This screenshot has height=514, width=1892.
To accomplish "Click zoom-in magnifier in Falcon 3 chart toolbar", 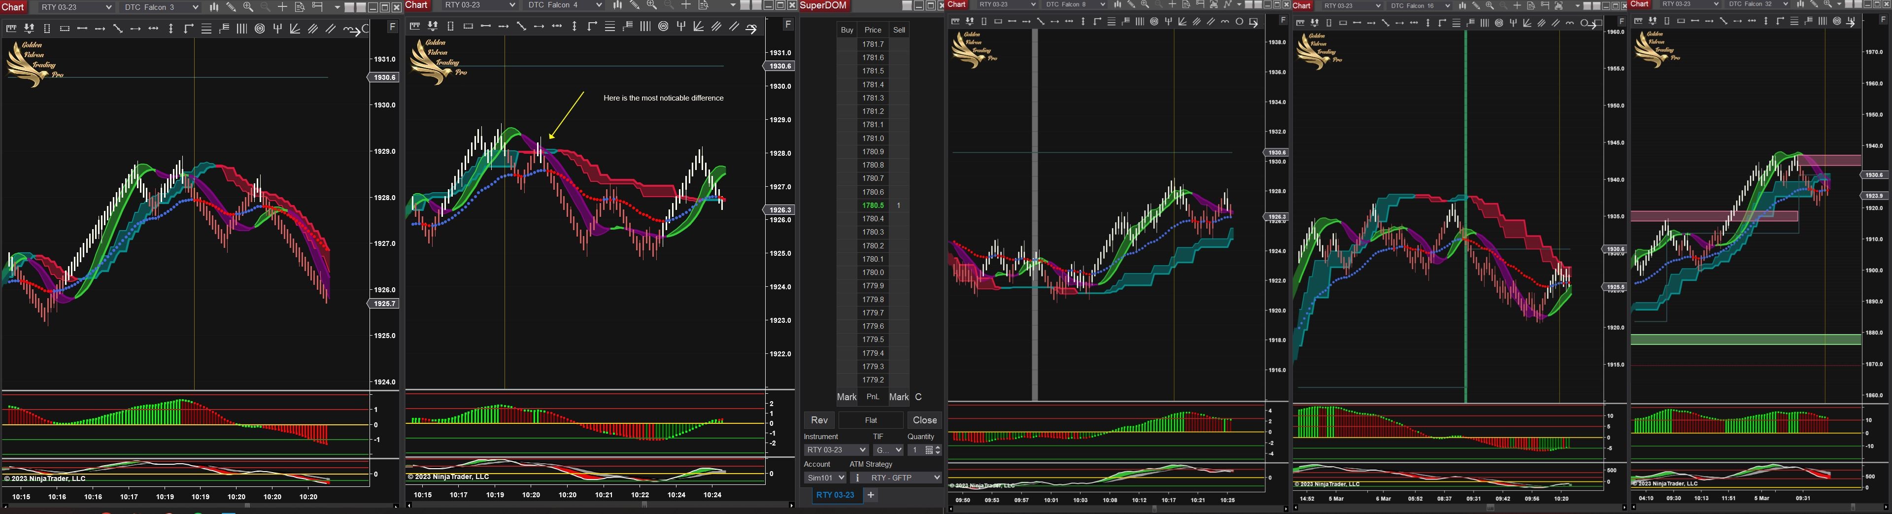I will coord(248,6).
